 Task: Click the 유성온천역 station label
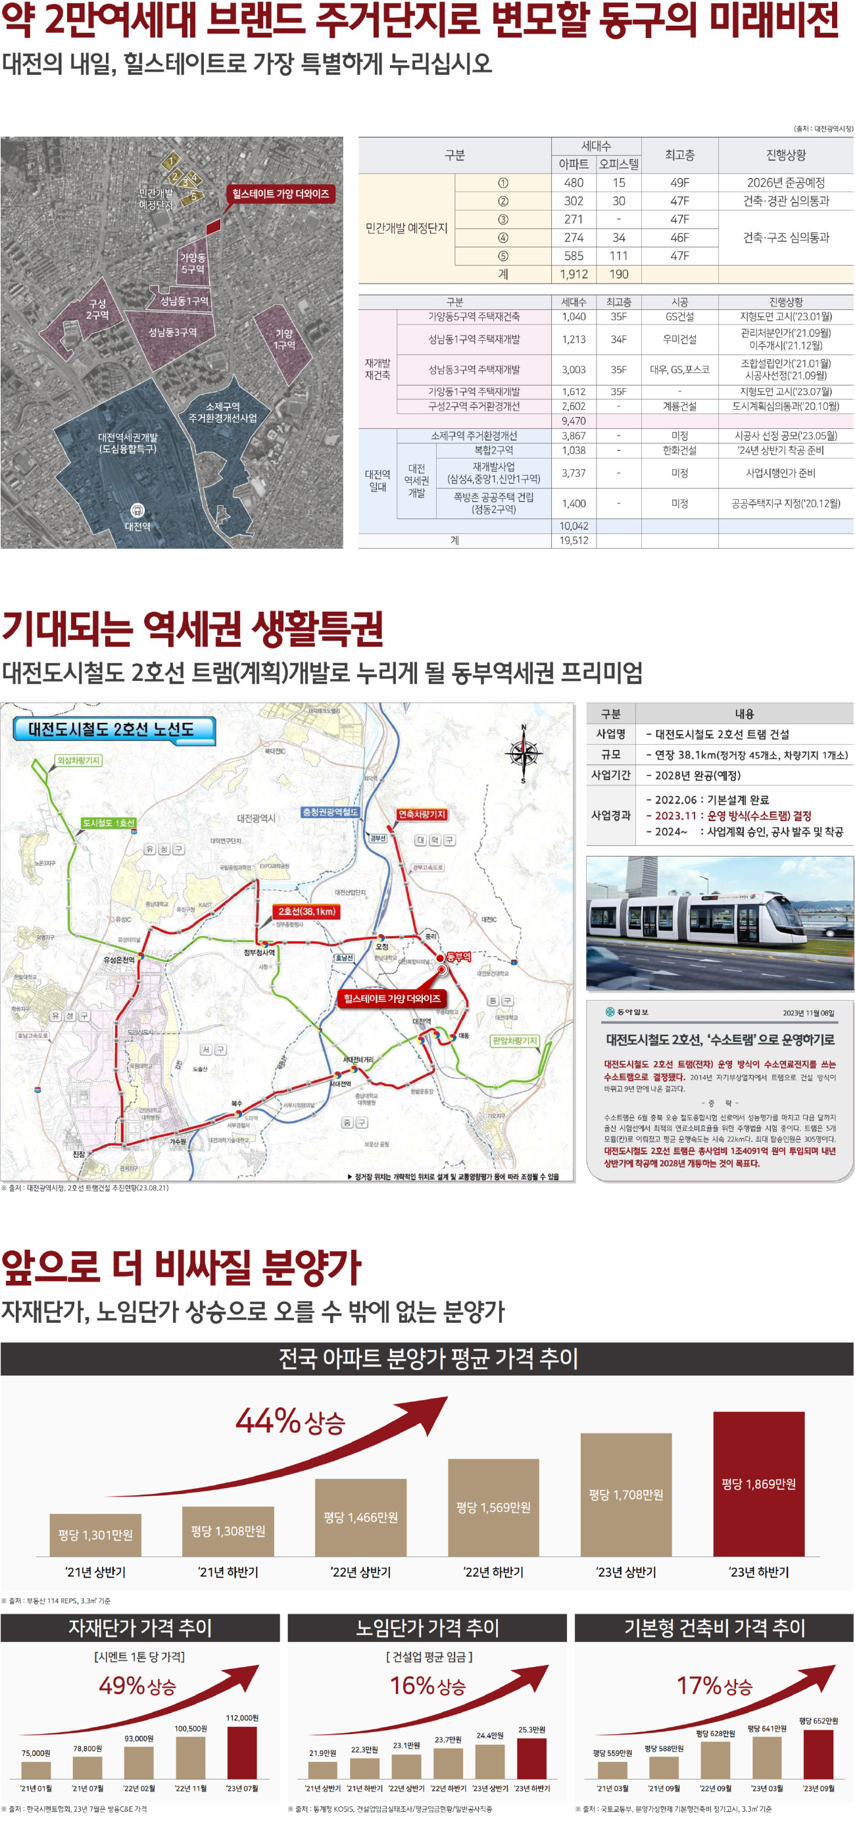pyautogui.click(x=120, y=960)
